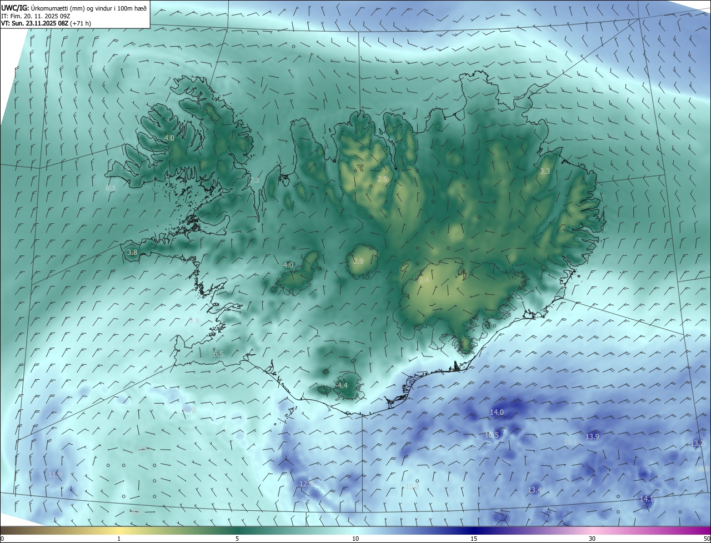This screenshot has width=711, height=543.
Task: Click the 0 label on the color scale
Action: pos(2,539)
